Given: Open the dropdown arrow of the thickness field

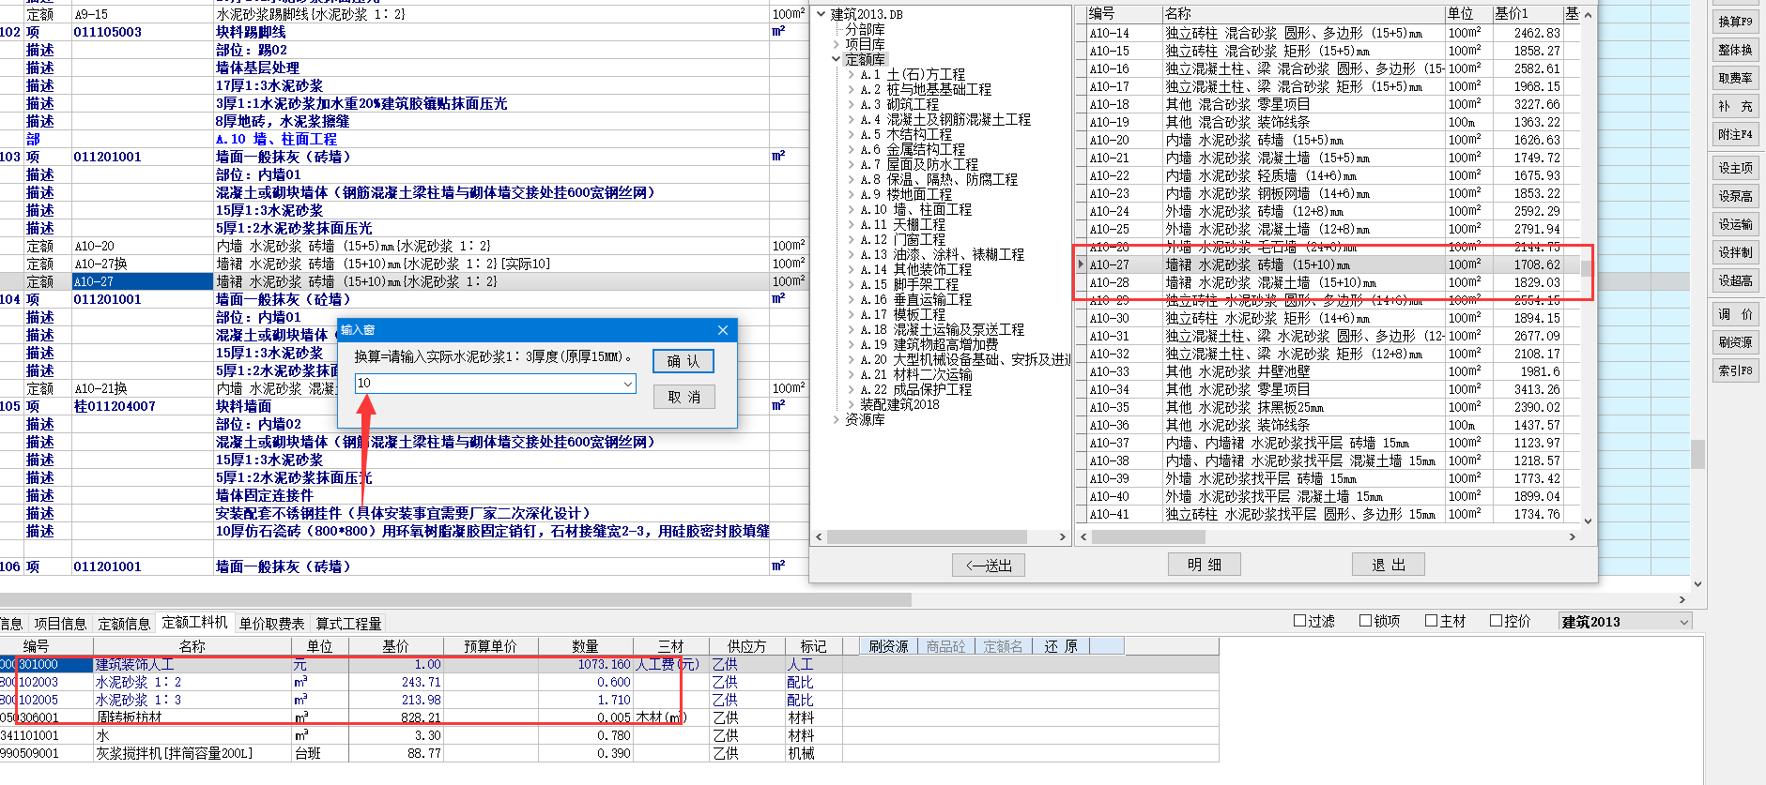Looking at the screenshot, I should (628, 384).
